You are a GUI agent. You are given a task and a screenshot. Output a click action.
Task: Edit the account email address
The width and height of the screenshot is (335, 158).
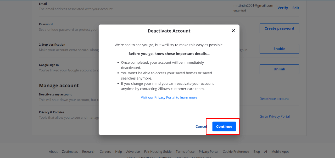tap(296, 8)
